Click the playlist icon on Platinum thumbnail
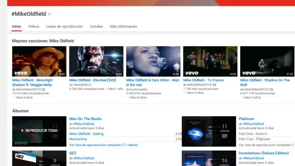This screenshot has height=166, width=295. point(225,136)
